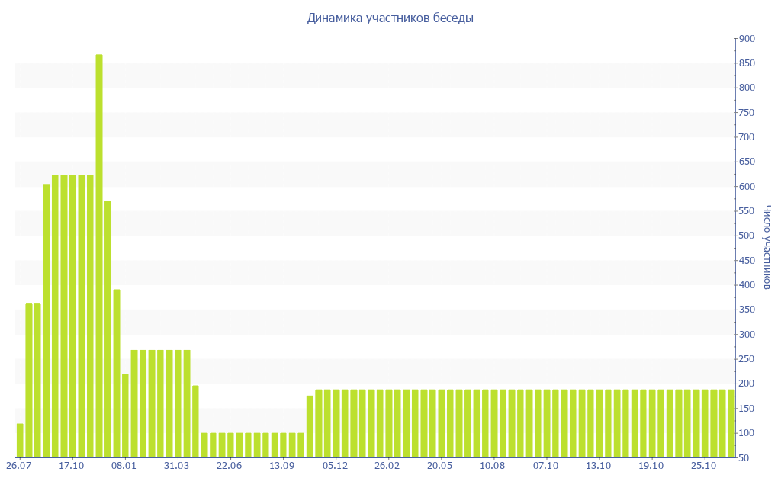Select the 50 value on y-axis
The image size is (781, 488).
(744, 457)
